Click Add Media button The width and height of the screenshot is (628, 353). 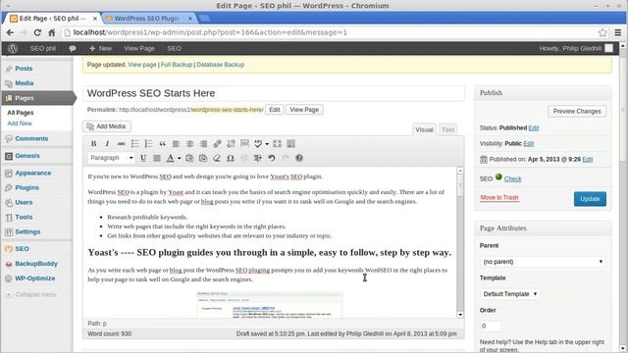(x=107, y=126)
